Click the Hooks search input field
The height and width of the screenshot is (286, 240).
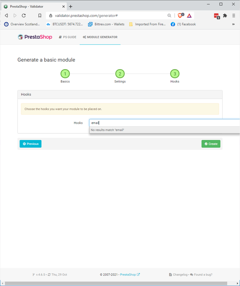164,123
